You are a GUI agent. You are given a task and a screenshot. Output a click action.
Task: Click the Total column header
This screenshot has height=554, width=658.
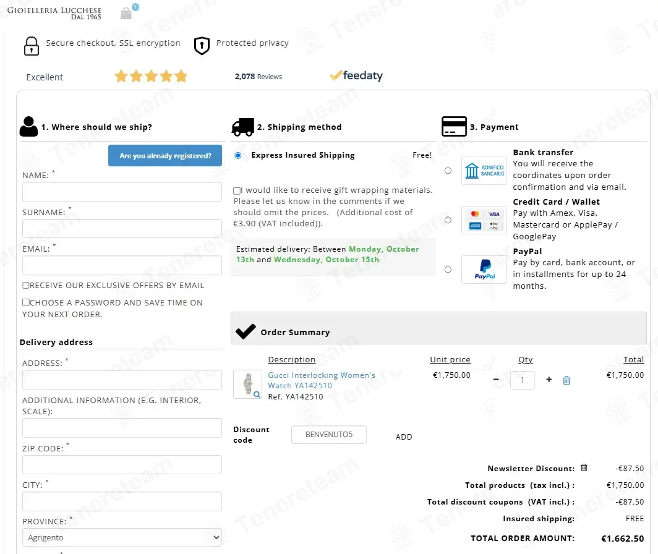pos(633,360)
